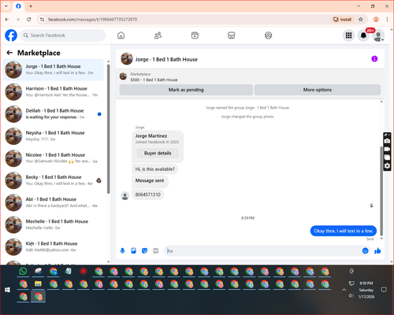Click the browser address bar URL
Image resolution: width=394 pixels, height=315 pixels.
(93, 20)
